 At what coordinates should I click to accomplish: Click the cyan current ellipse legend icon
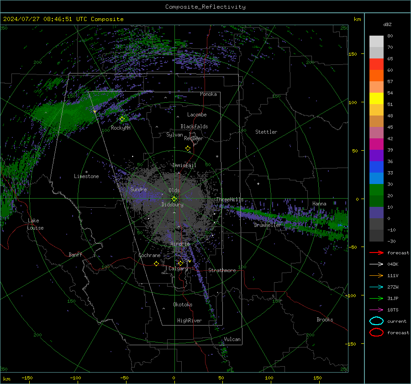[376, 321]
